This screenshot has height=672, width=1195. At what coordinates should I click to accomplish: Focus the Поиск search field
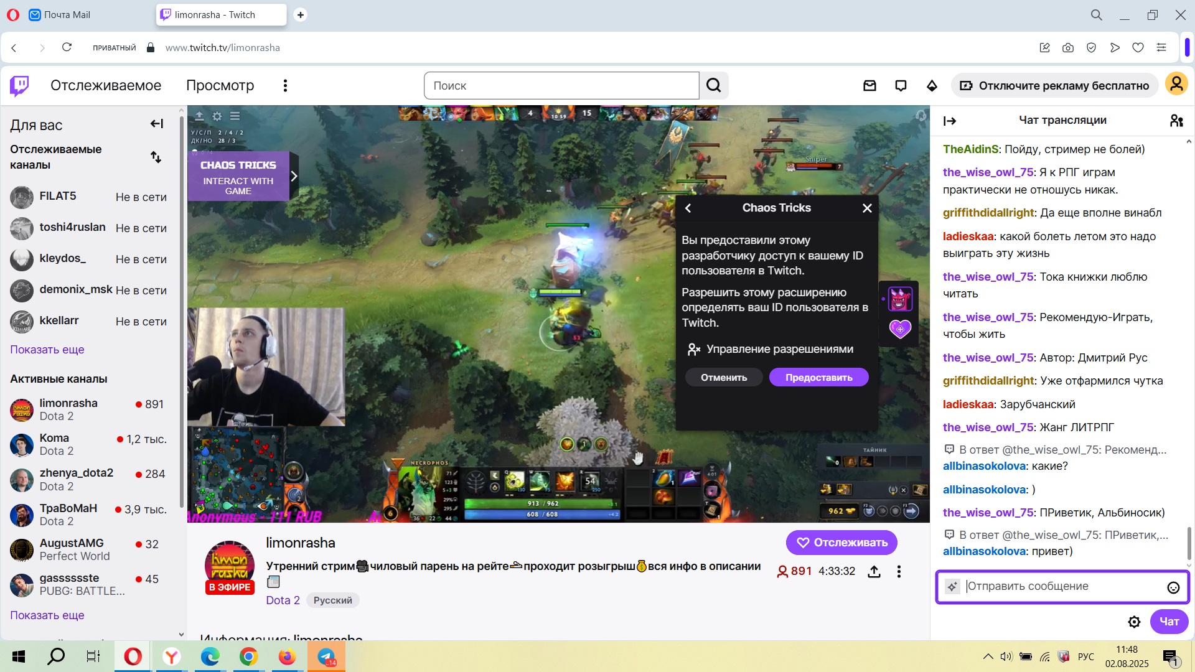[x=561, y=85]
